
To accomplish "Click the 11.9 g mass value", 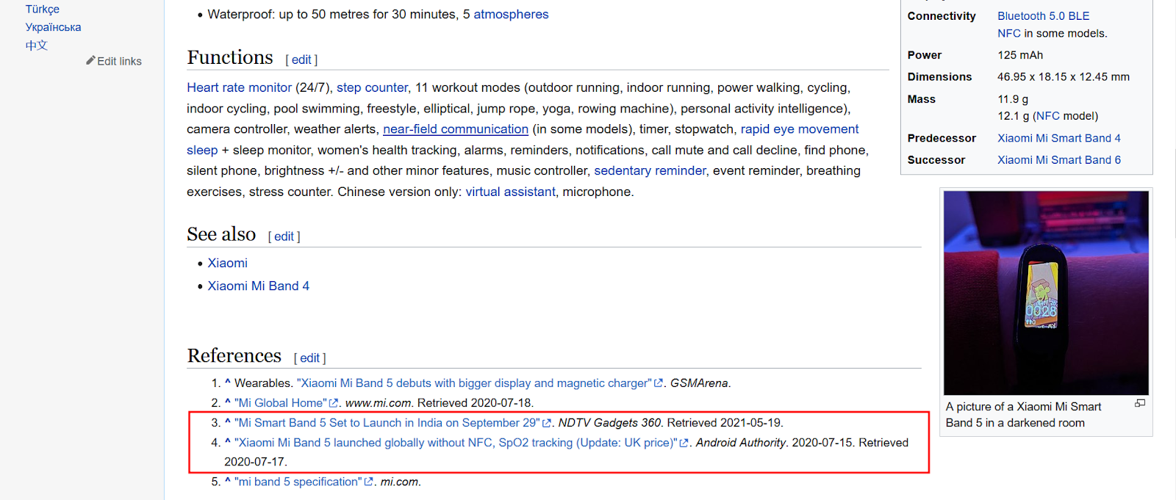I will (x=1012, y=99).
